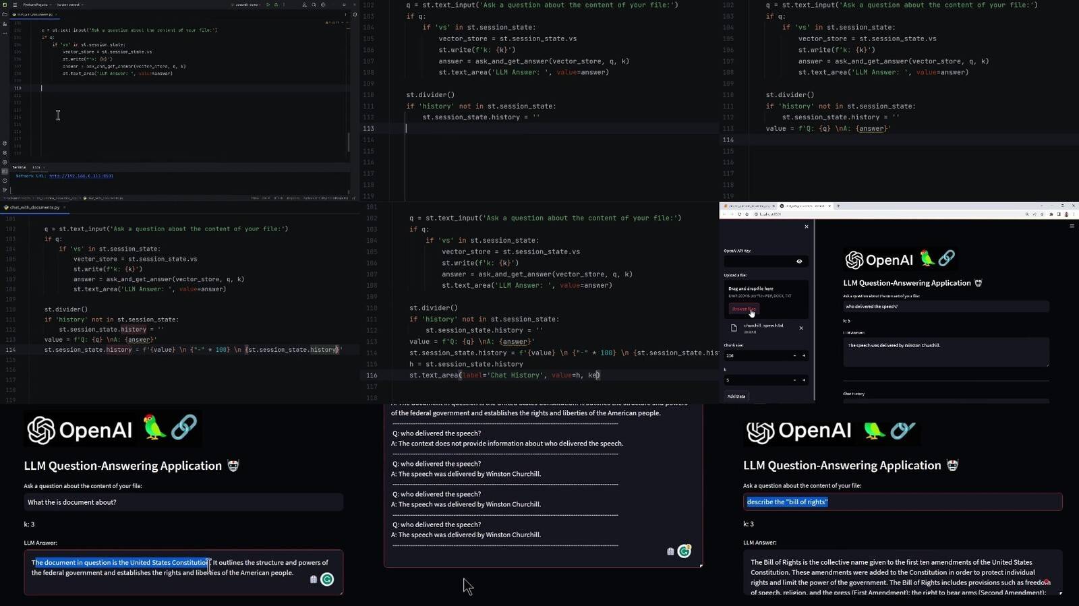Open Problems icon in PyCharm sidebar
Screen dimensions: 1079x606
pos(5,181)
